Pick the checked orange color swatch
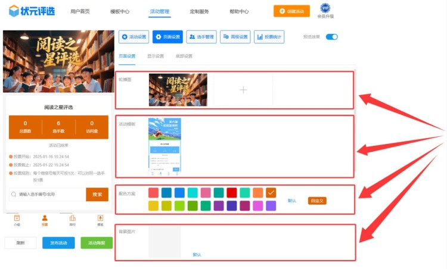Image resolution: width=447 pixels, height=269 pixels. click(x=271, y=193)
